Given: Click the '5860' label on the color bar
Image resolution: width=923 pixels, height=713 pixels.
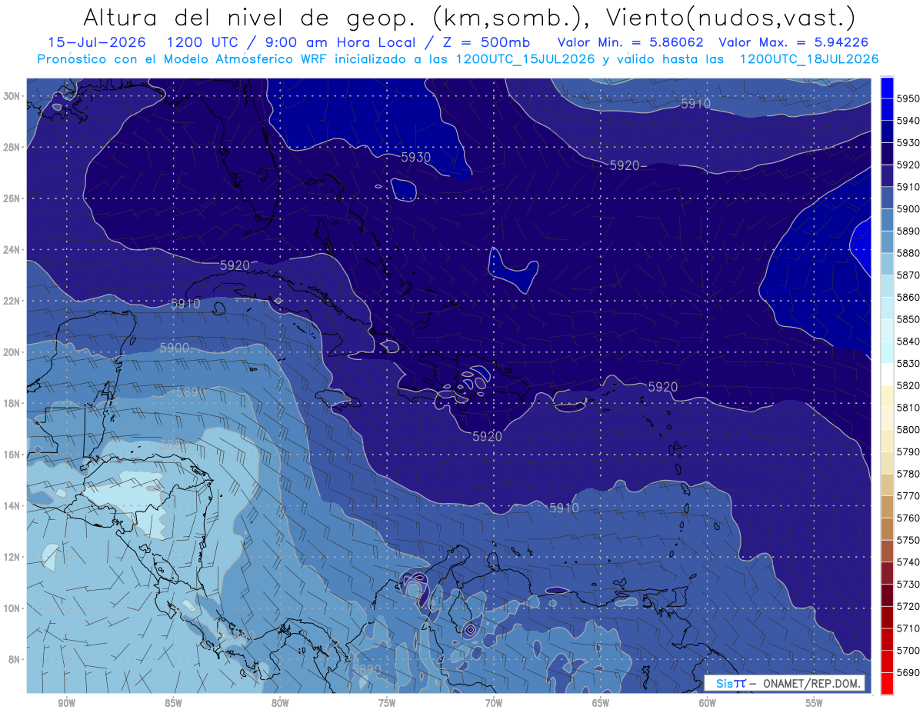Looking at the screenshot, I should pyautogui.click(x=908, y=297).
